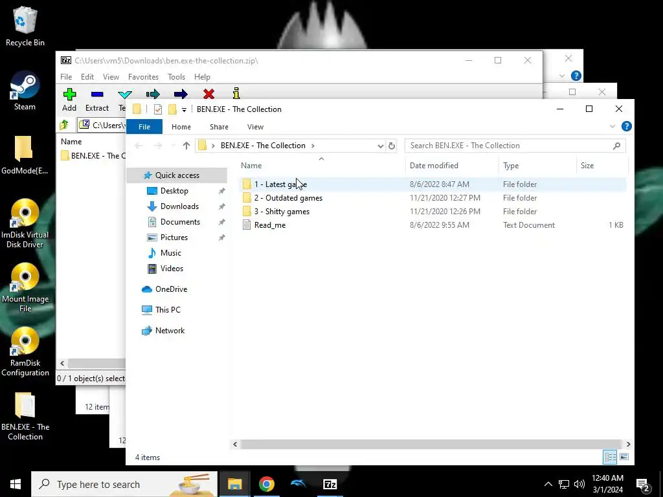This screenshot has height=497, width=663.
Task: Go to Desktop in navigation pane
Action: pos(174,191)
